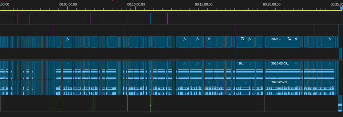Click swap-arrows icon on video clip above audio clip '20...'
Image resolution: width=343 pixels, height=117 pixels.
coord(243,39)
